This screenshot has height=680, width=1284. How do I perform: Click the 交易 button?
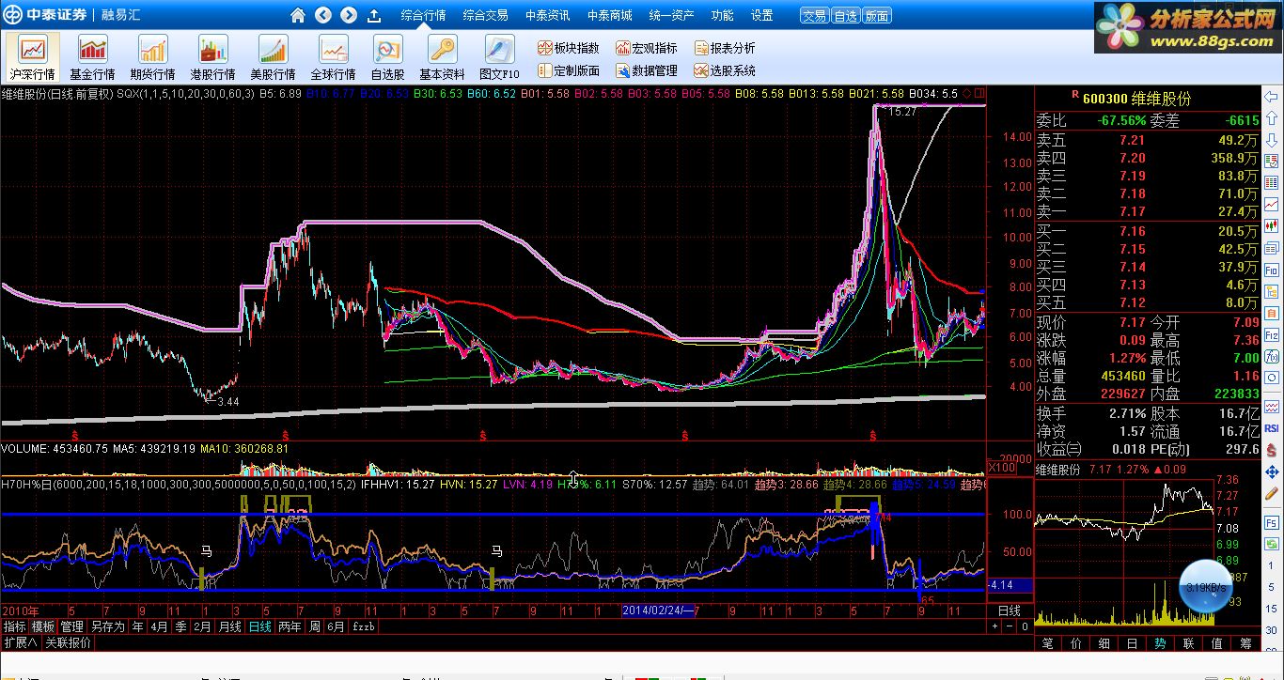[814, 16]
